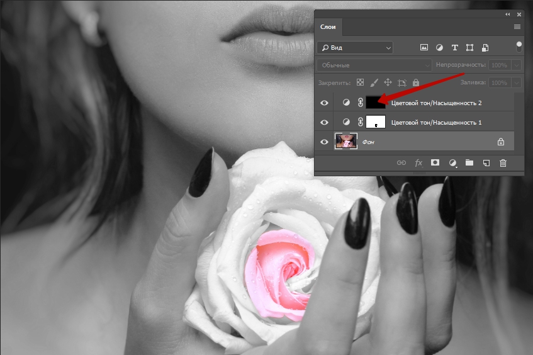The width and height of the screenshot is (533, 355).
Task: Click the Непрозрачность 100% field
Action: click(500, 65)
